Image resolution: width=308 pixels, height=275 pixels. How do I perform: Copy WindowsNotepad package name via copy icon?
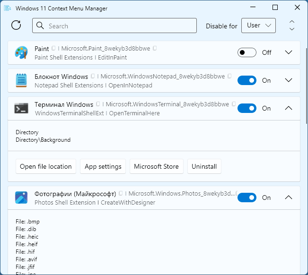click(229, 76)
